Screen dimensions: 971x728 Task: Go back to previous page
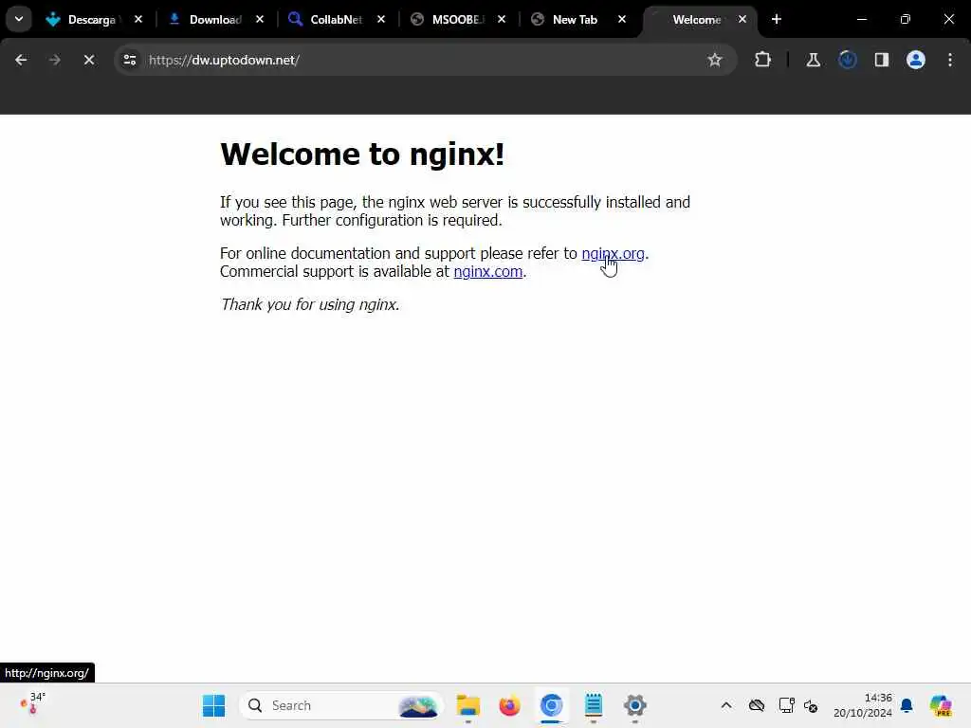(21, 60)
